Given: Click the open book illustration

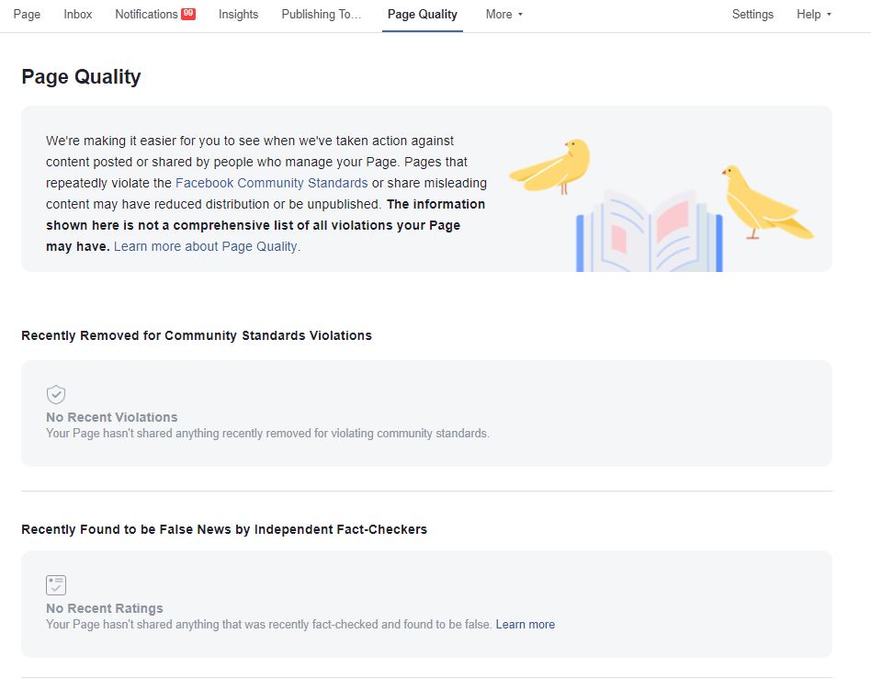Looking at the screenshot, I should tap(650, 232).
